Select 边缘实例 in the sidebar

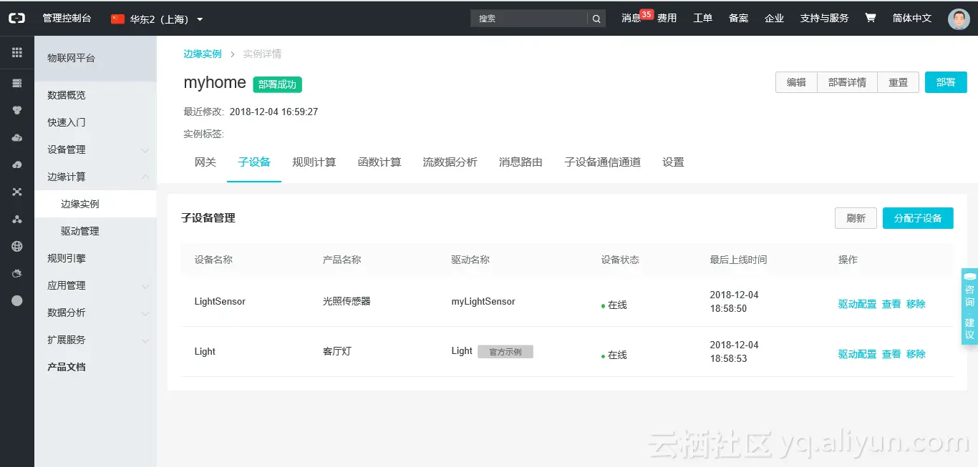click(x=95, y=204)
